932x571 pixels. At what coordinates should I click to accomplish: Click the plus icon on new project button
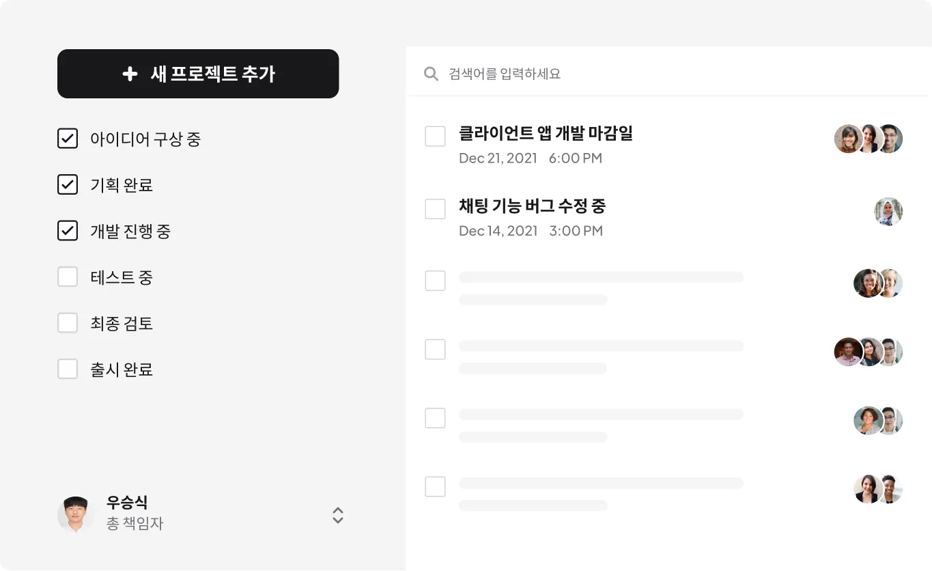coord(130,74)
